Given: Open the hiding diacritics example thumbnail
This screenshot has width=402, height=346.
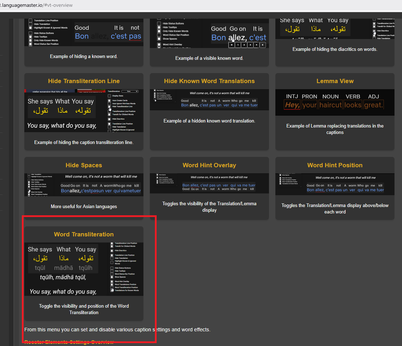Looking at the screenshot, I should [335, 29].
